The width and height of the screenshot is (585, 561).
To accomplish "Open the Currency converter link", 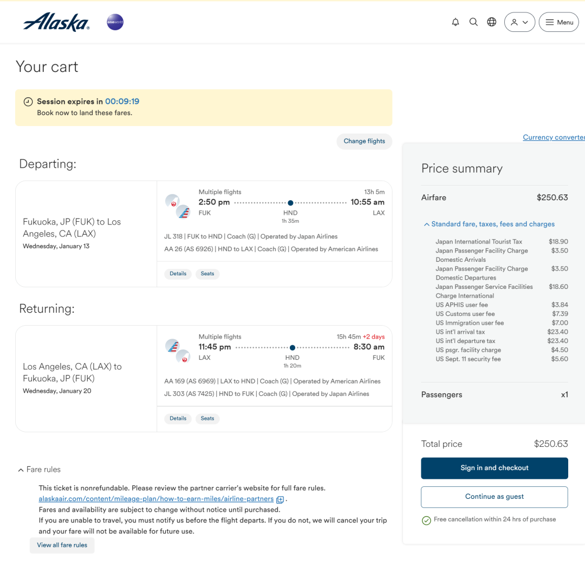I will 554,137.
